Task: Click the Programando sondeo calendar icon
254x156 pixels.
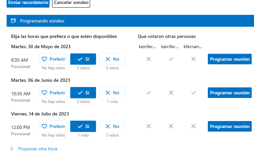Action: point(13,21)
